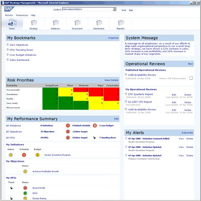Click document icon beside CFO Quarterly Report
Viewport: 201px width, 201px height.
(126, 94)
